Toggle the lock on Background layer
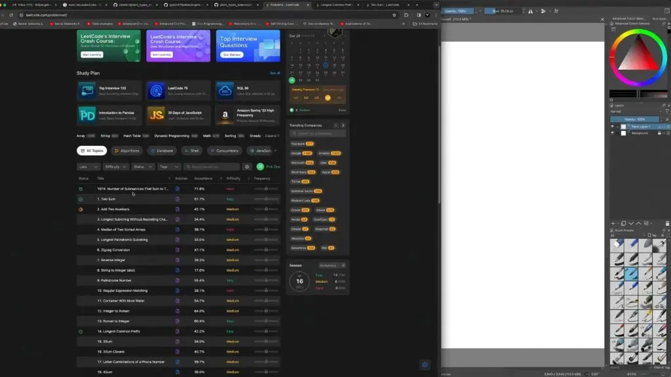 click(661, 133)
